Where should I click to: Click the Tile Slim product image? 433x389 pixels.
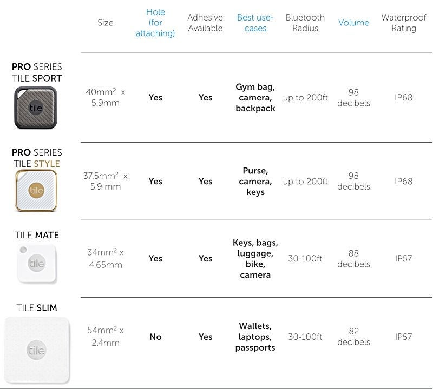click(37, 350)
